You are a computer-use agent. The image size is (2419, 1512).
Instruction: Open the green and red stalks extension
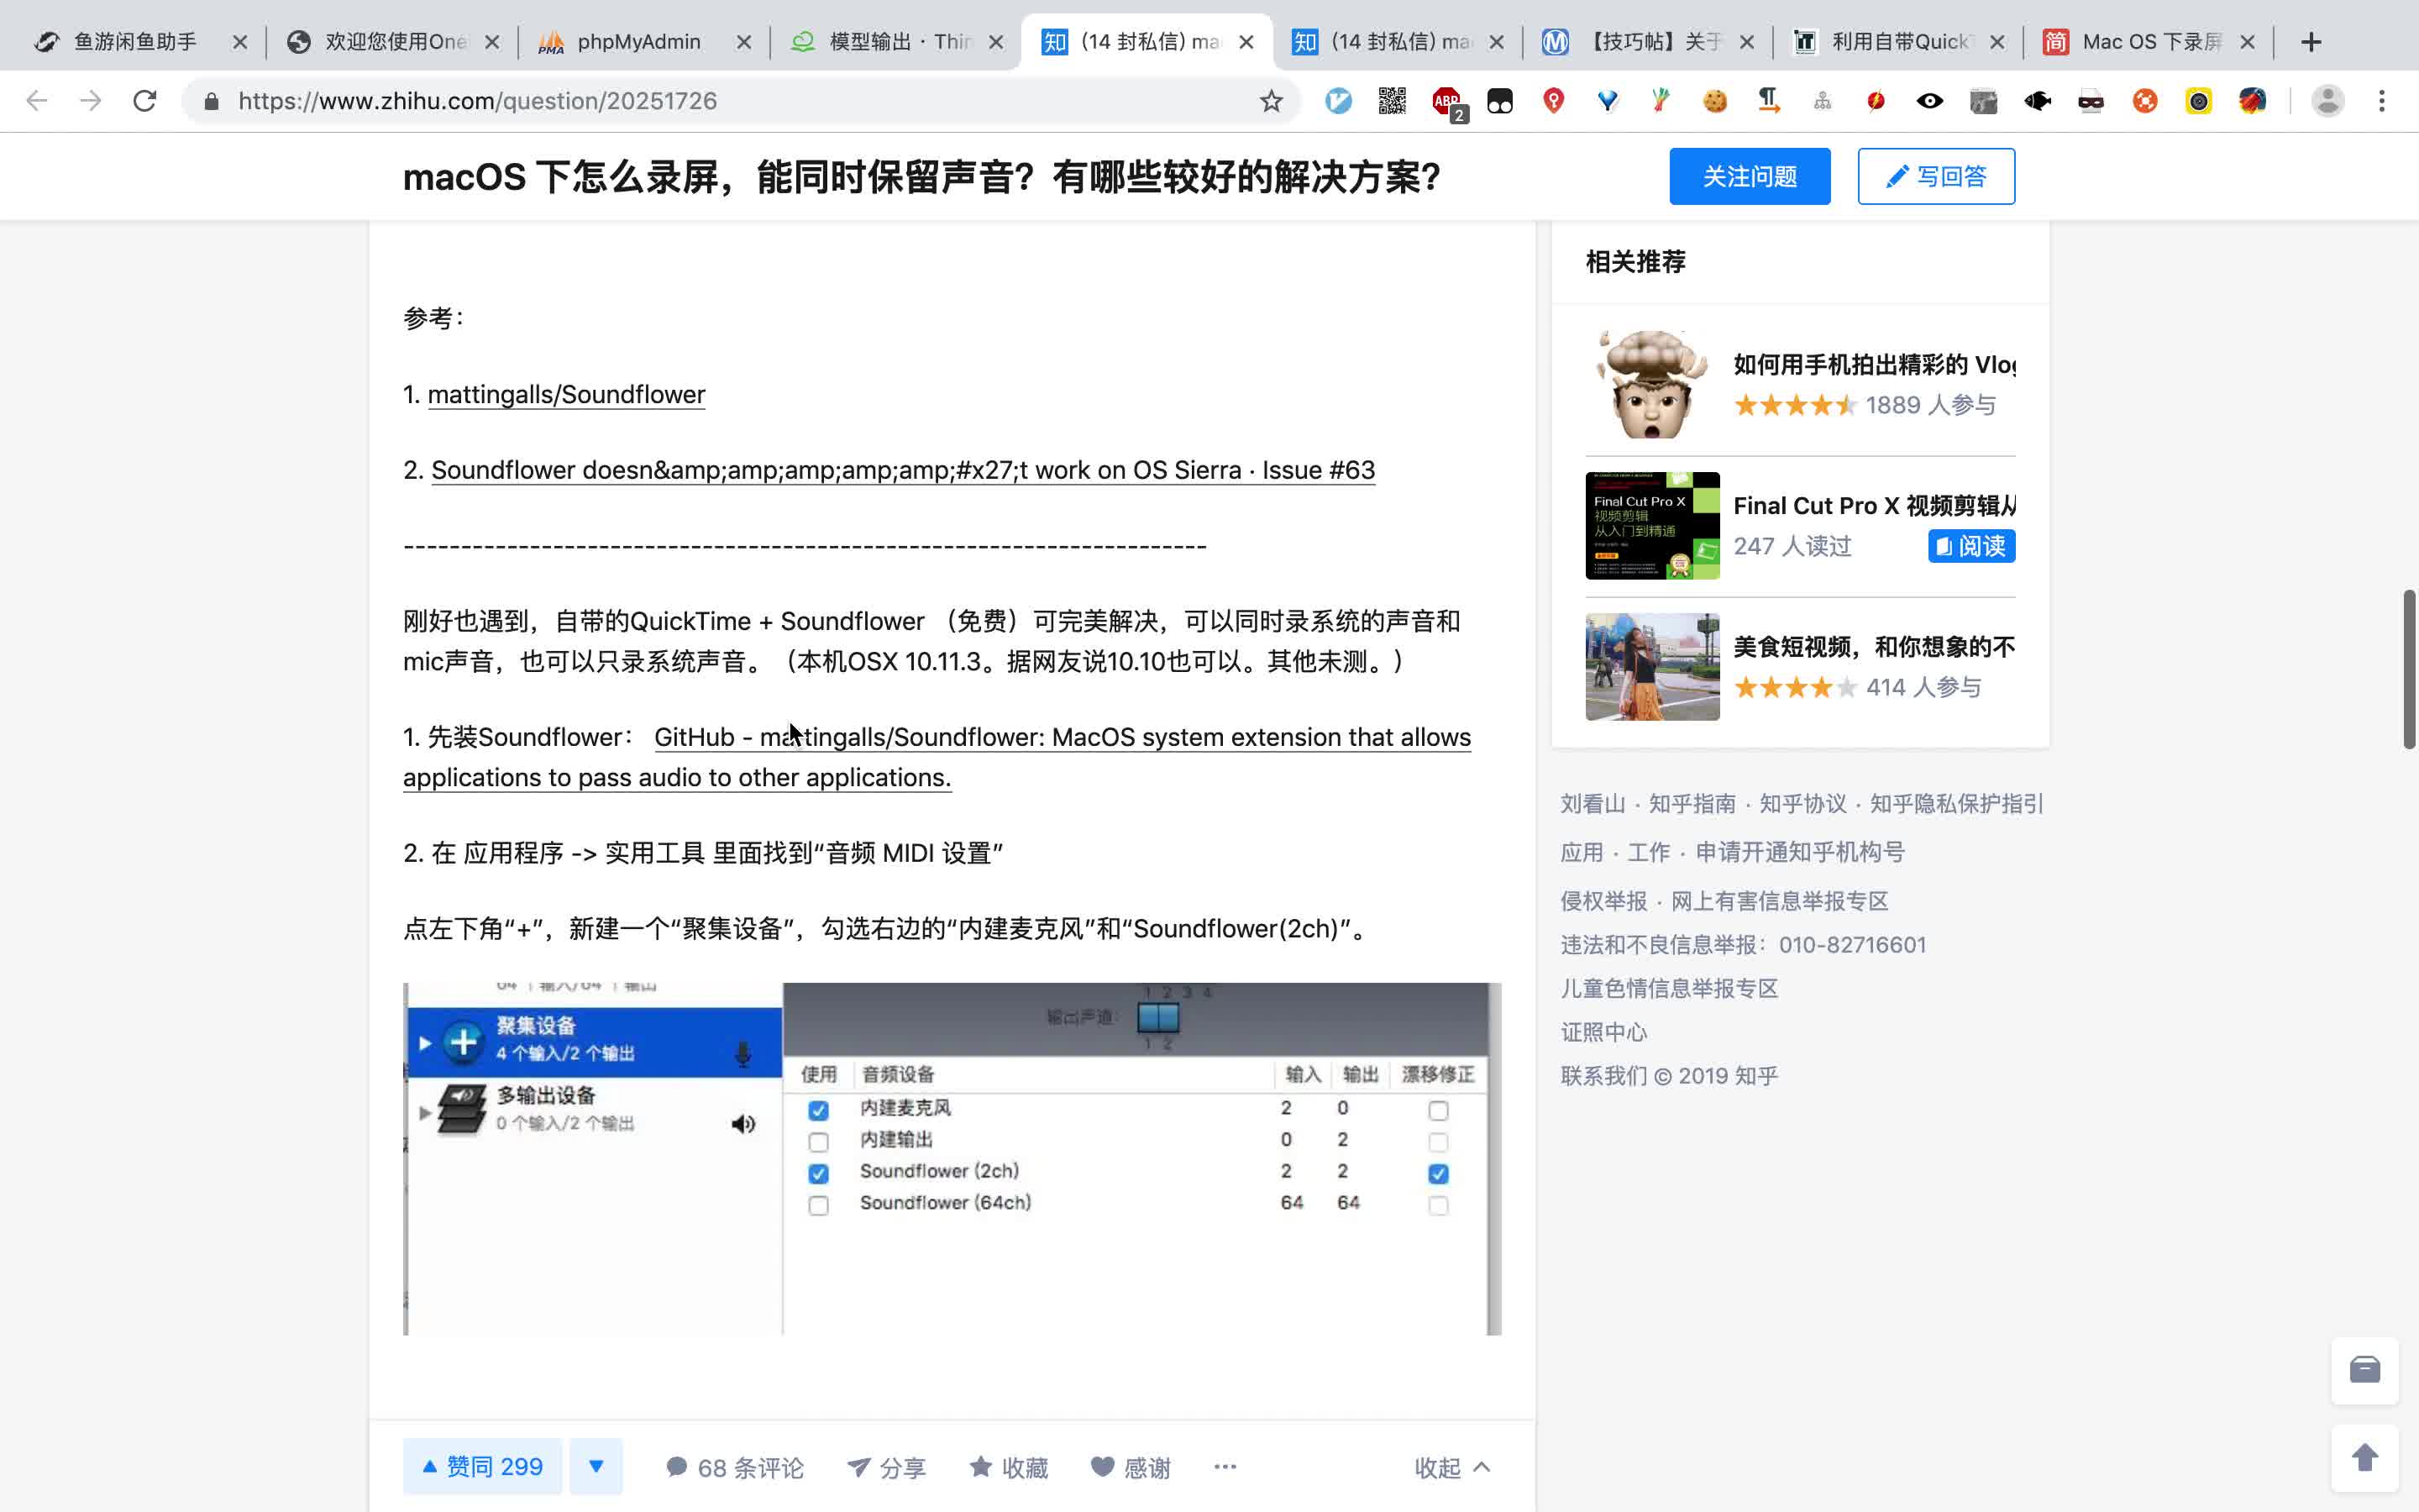[x=1661, y=101]
